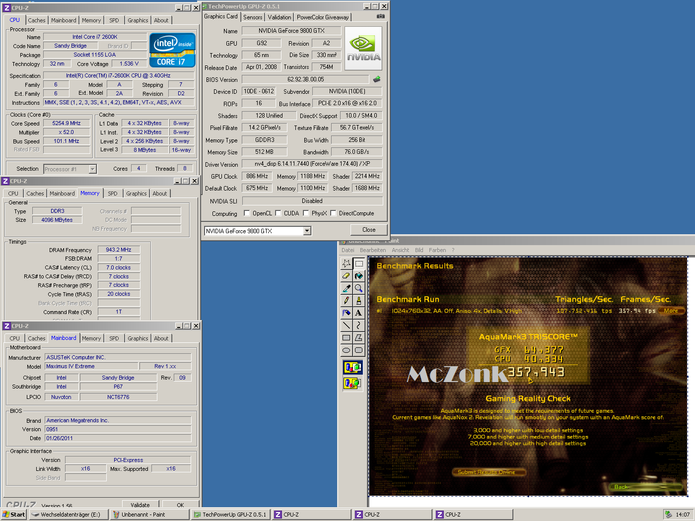Open the Datei menu in Paint
This screenshot has height=521, width=695.
click(348, 250)
